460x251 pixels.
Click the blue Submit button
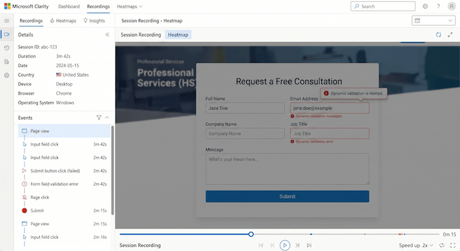pyautogui.click(x=287, y=196)
